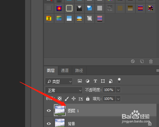Screen dimensions: 159x127
Task: Switch to the 图层 tab
Action: coord(51,70)
